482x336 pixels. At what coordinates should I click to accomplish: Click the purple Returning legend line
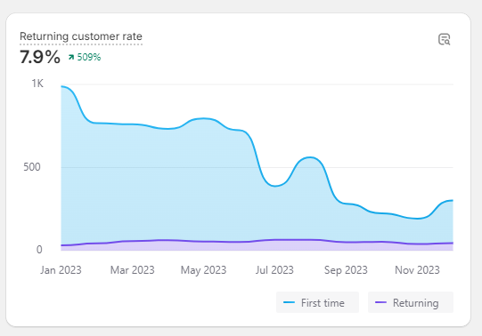(380, 302)
